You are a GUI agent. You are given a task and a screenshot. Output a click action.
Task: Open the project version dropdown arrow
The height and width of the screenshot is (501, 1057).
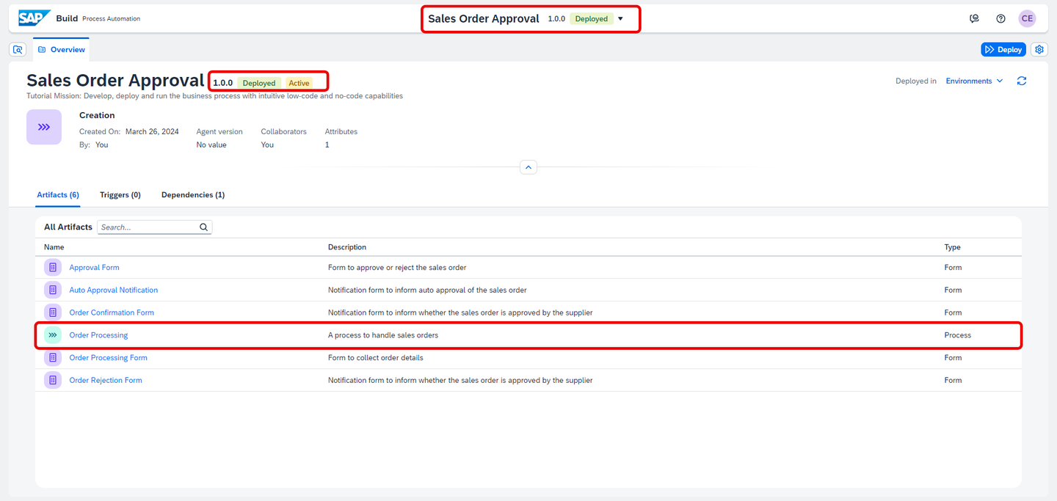click(620, 19)
